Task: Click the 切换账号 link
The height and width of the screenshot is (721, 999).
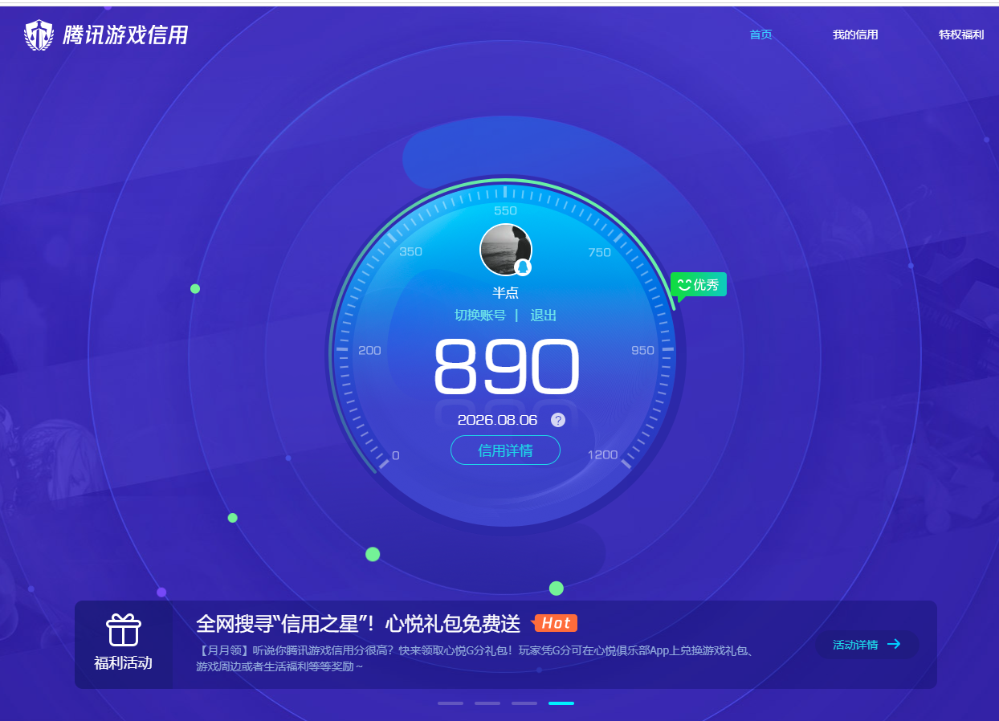Action: [480, 316]
